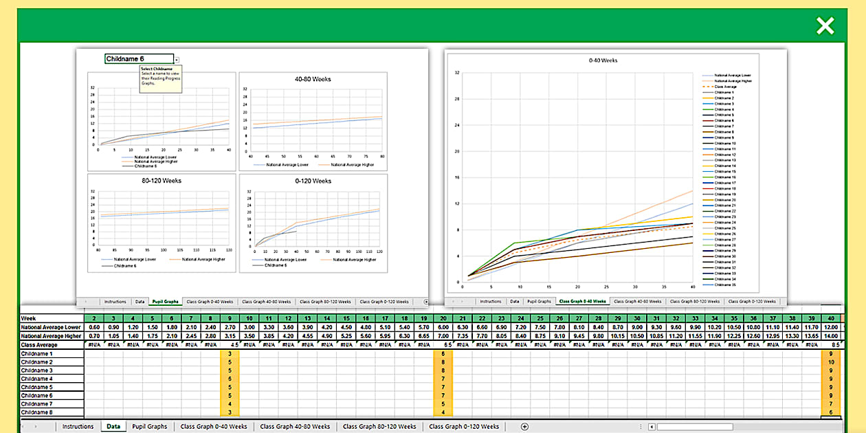This screenshot has height=433, width=866.
Task: Select the Week 40 column header cell
Action: 832,319
